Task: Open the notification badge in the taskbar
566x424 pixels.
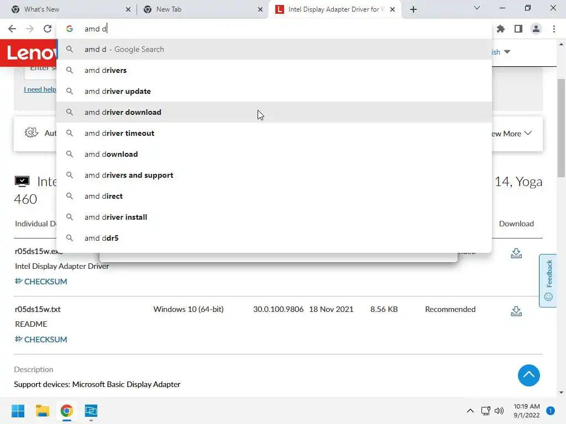Action: [x=550, y=411]
